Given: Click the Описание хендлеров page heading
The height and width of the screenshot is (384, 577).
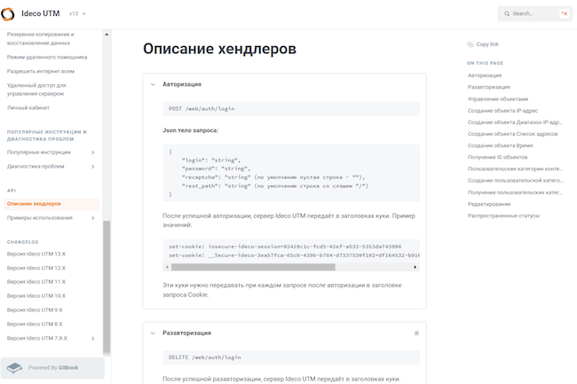Looking at the screenshot, I should (219, 49).
